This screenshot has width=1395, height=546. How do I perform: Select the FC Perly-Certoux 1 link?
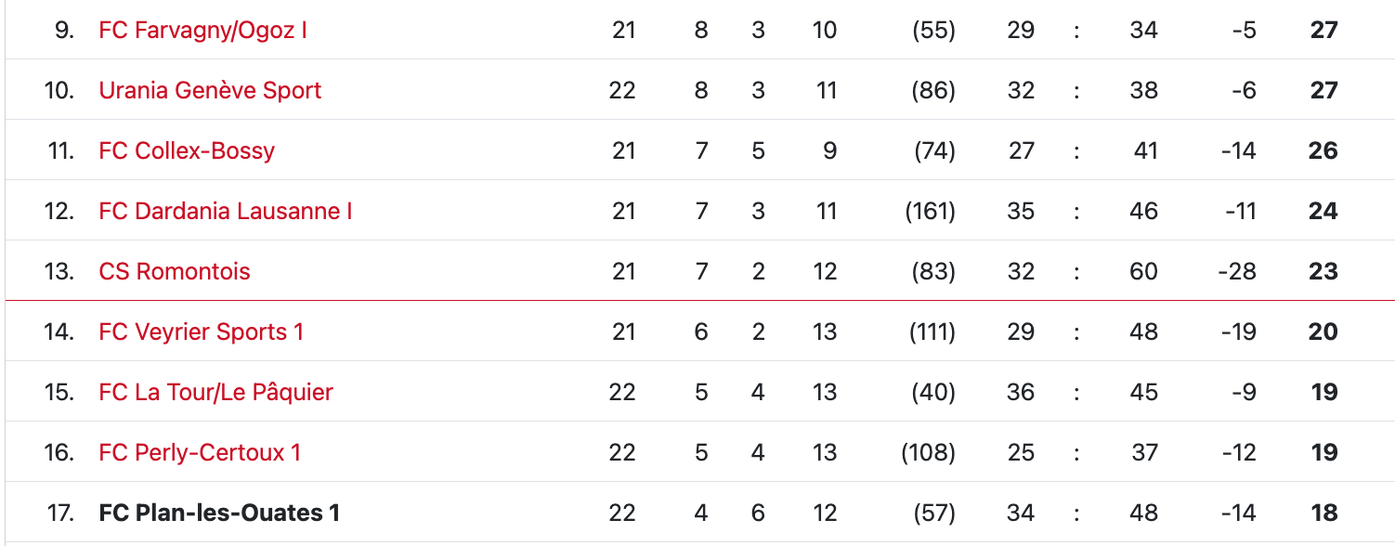tap(200, 452)
